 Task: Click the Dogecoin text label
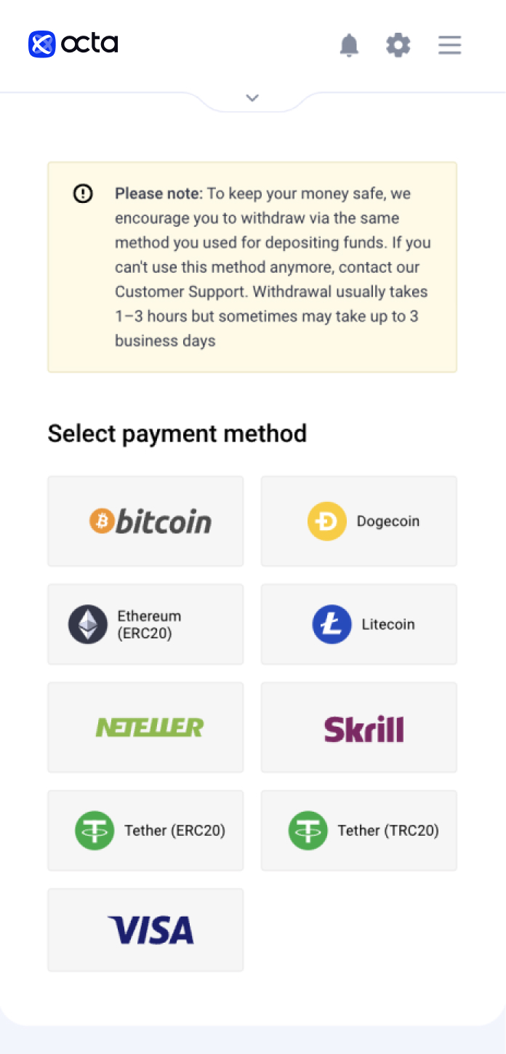coord(388,522)
